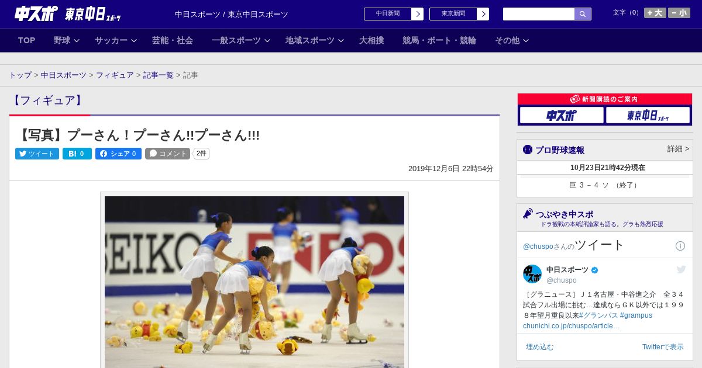
Task: Expand the 地域スポーツ menu
Action: (x=315, y=40)
